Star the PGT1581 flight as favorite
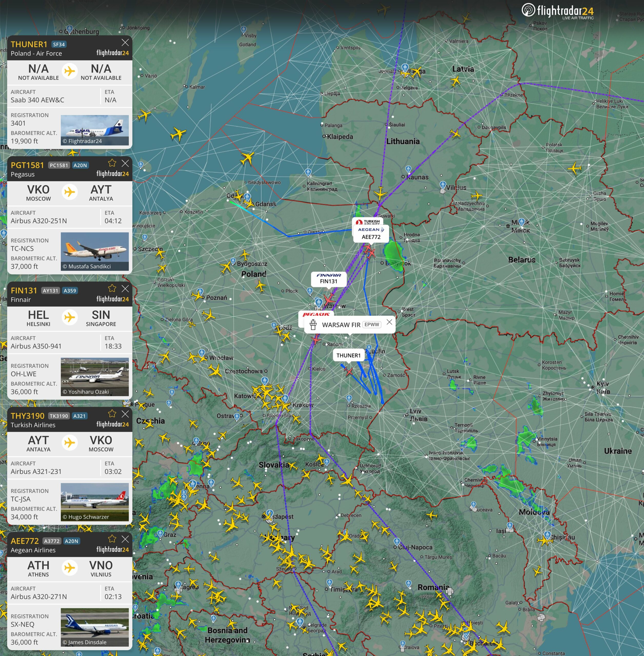 (x=112, y=163)
